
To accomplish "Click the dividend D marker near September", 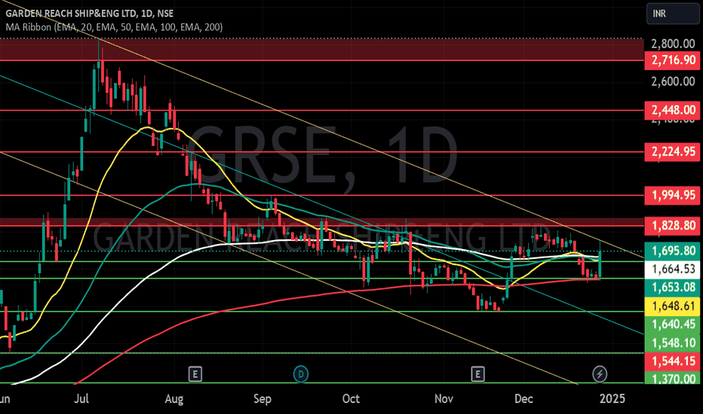I will point(301,373).
